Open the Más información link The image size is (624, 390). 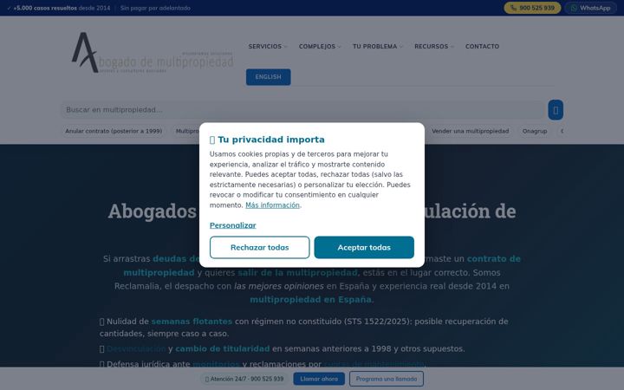point(272,205)
